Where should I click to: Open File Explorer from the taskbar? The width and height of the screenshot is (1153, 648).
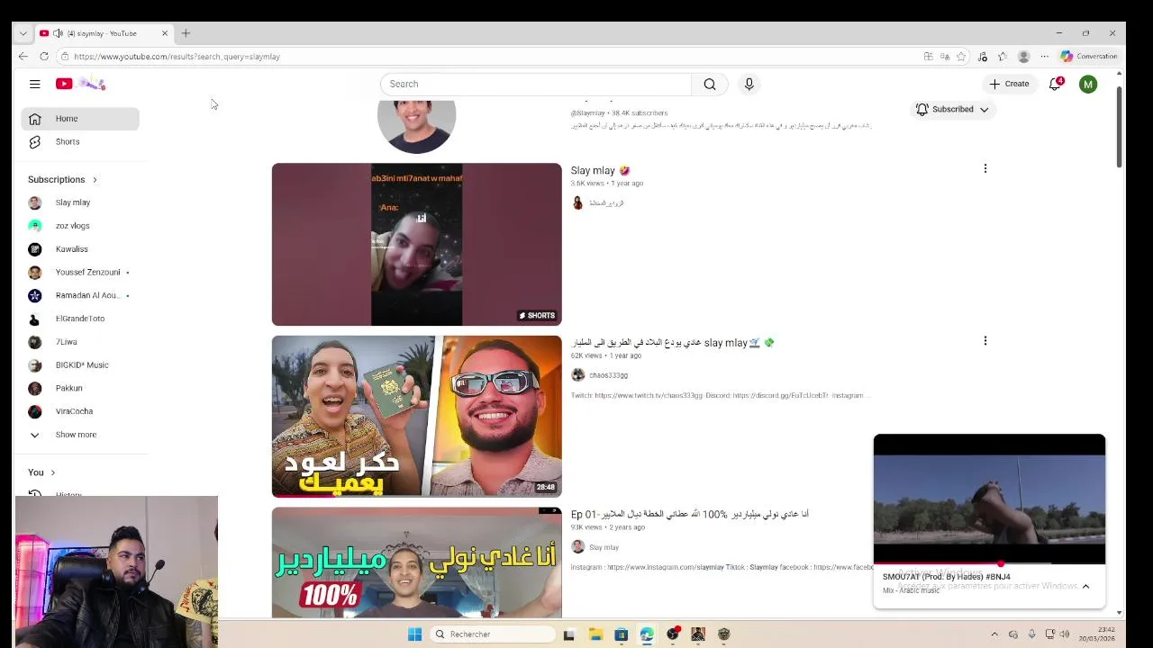595,634
